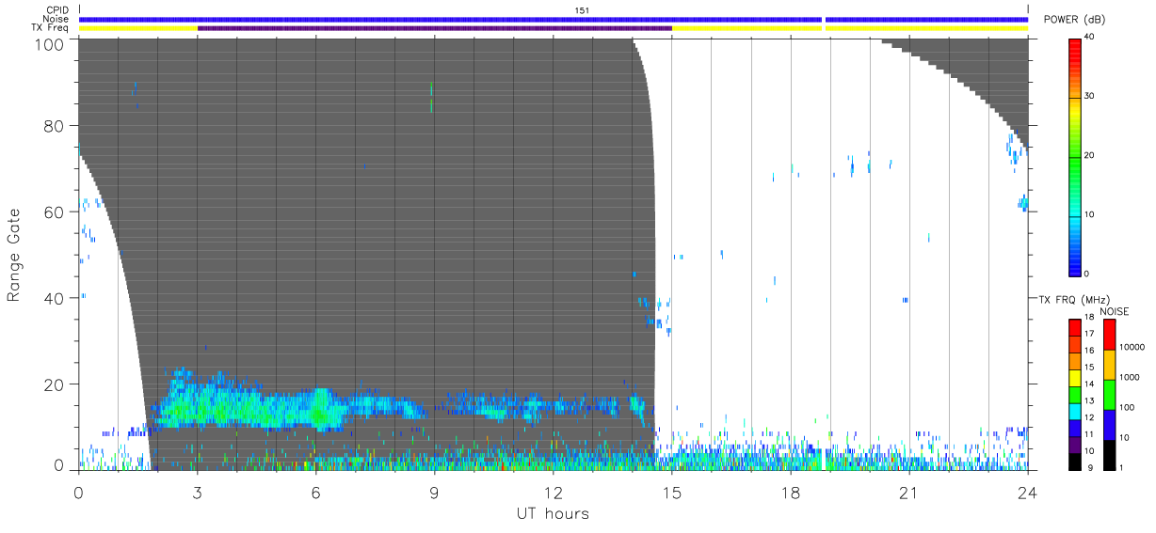Click the 'NOISE' legend title
The image size is (1156, 533).
[1114, 311]
